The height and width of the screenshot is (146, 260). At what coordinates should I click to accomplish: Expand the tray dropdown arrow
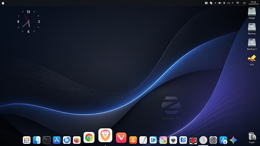(x=232, y=3)
